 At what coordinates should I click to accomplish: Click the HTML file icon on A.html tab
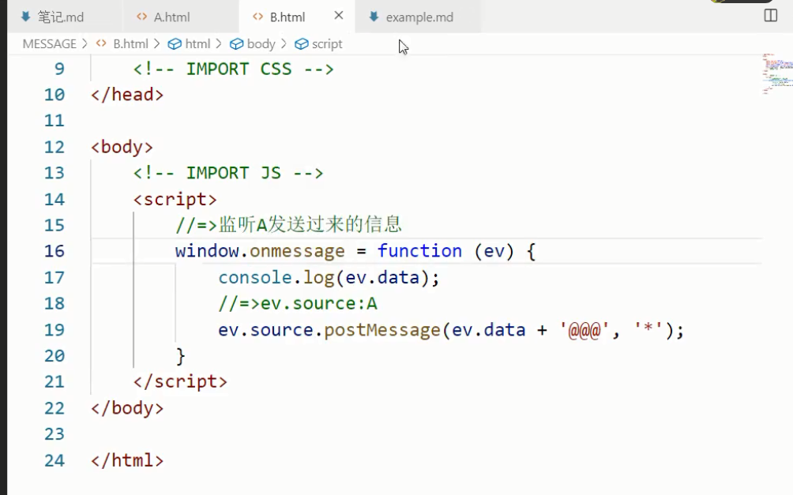pyautogui.click(x=141, y=17)
